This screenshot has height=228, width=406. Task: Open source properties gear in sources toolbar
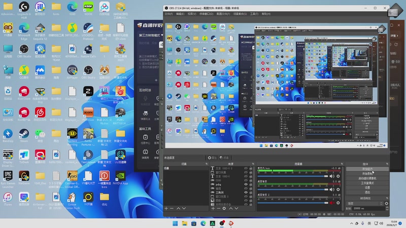(x=224, y=208)
